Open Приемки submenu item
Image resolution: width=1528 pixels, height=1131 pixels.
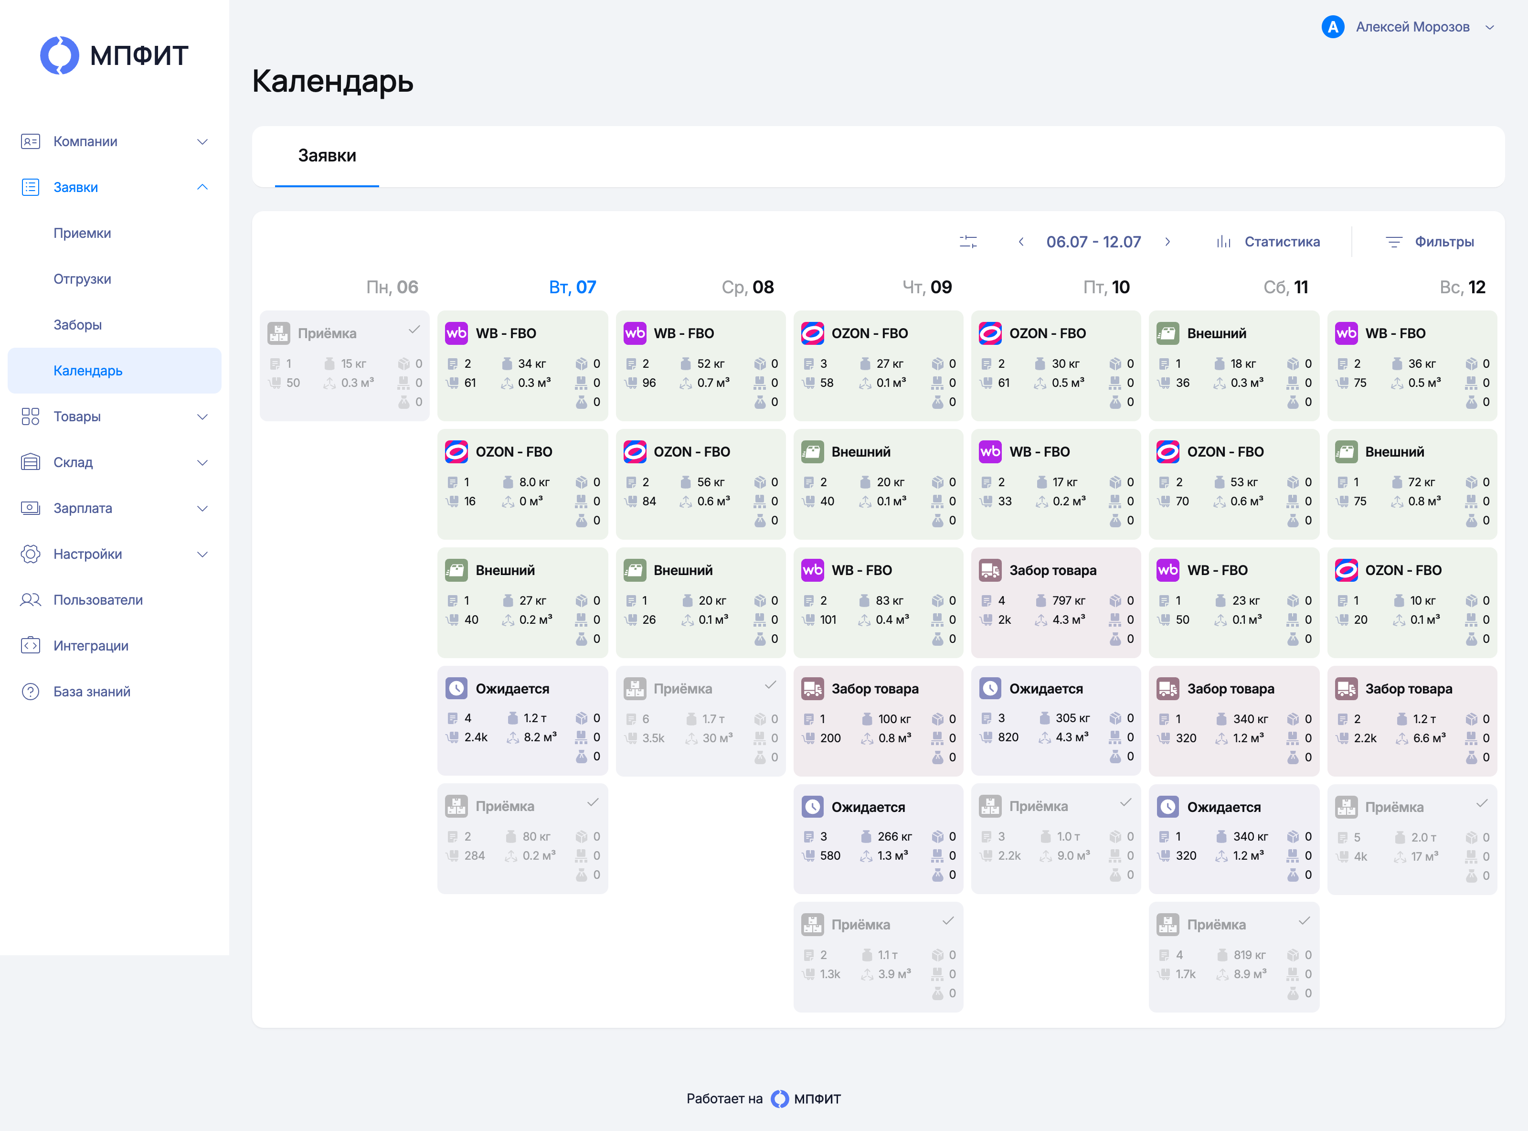tap(82, 233)
